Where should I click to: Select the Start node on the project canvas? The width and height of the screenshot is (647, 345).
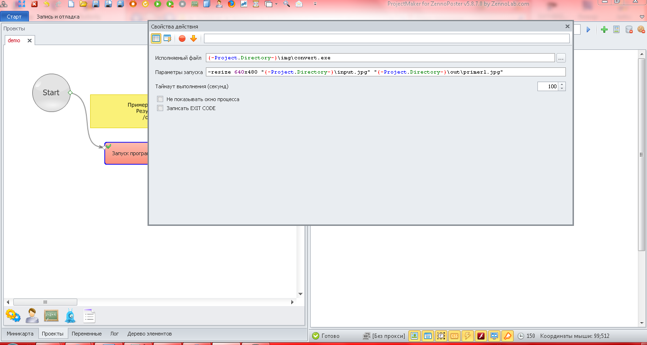pos(51,93)
